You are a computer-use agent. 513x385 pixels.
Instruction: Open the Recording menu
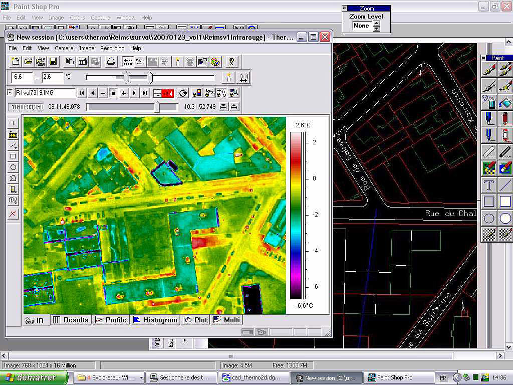112,48
